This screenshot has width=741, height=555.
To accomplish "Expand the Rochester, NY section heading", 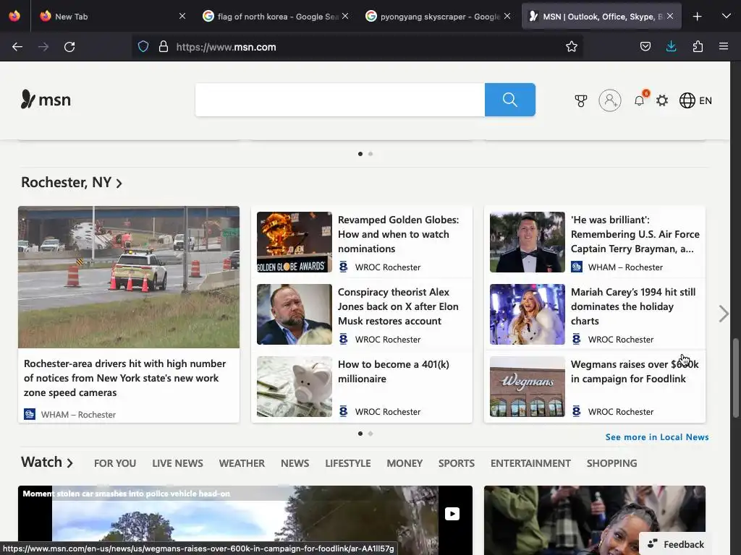I will point(72,182).
